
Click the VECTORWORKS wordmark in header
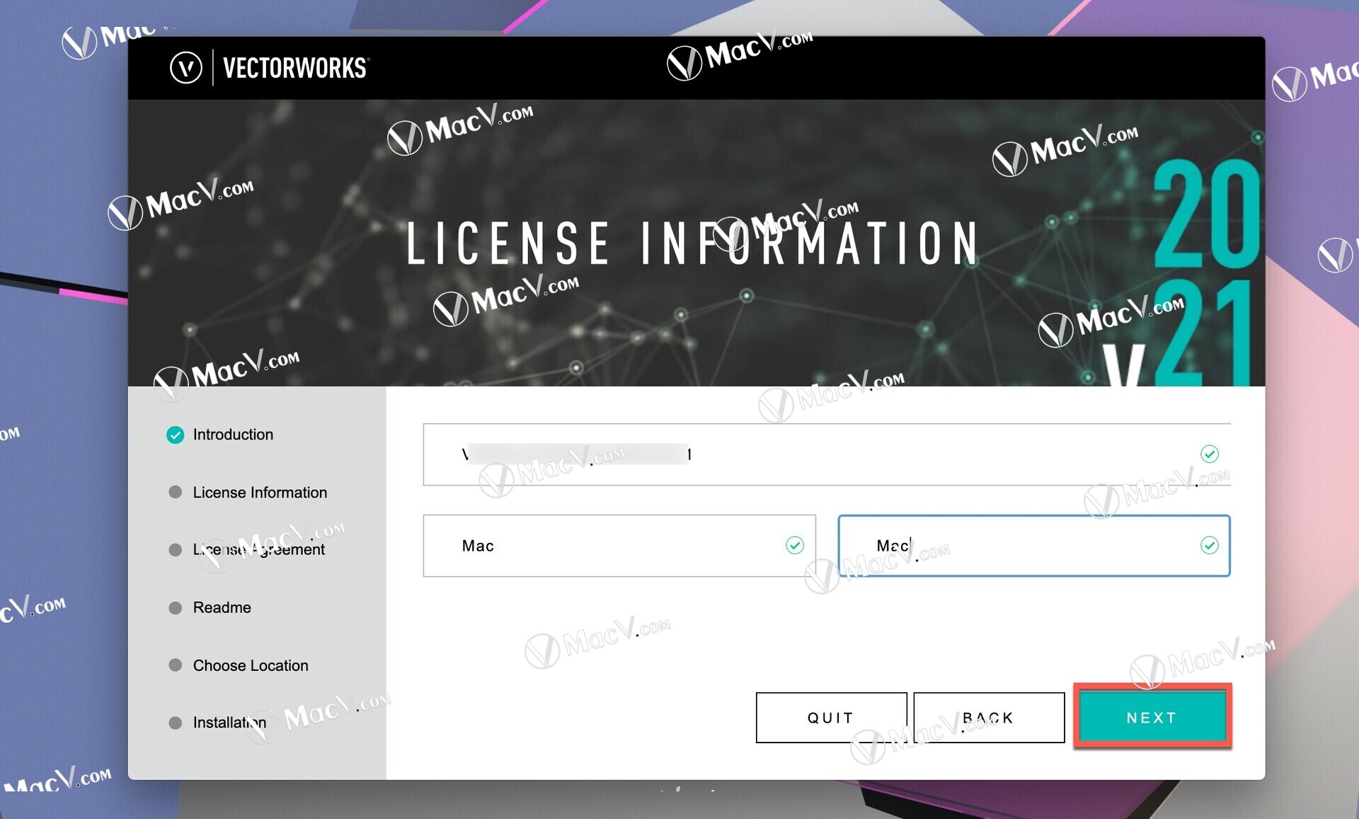point(296,68)
